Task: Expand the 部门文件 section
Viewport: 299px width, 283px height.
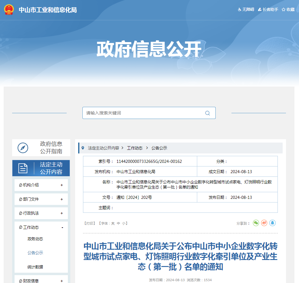Action: click(62, 199)
